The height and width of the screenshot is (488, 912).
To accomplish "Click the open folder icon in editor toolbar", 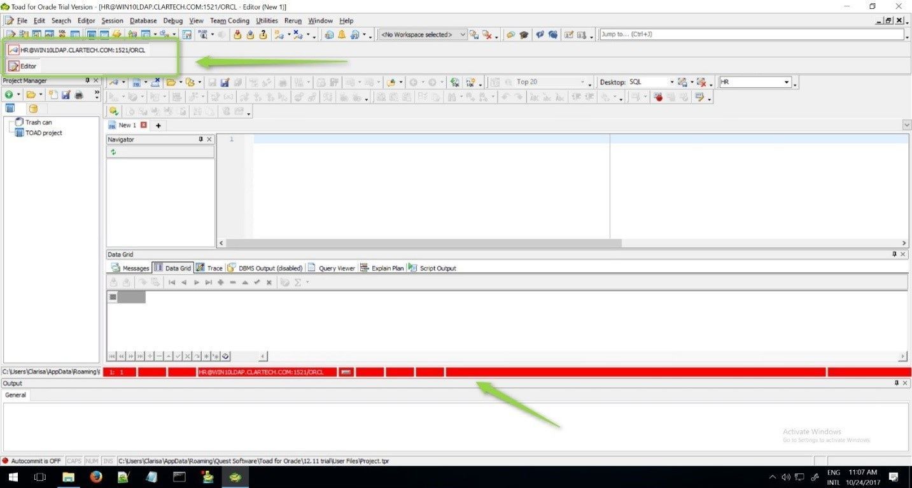I will tap(171, 82).
